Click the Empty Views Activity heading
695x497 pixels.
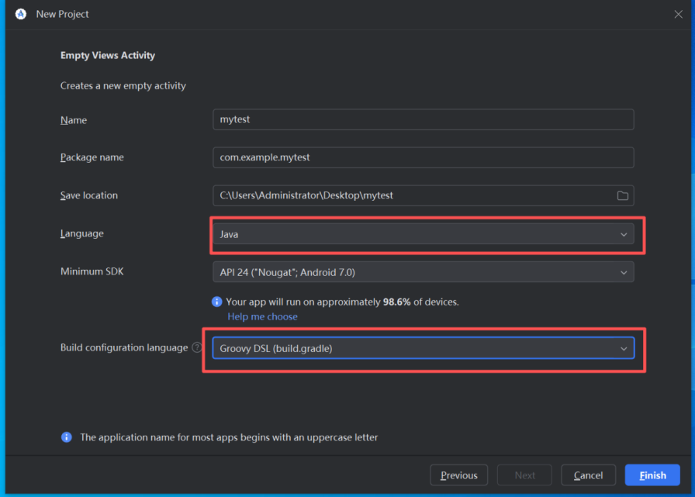click(108, 55)
